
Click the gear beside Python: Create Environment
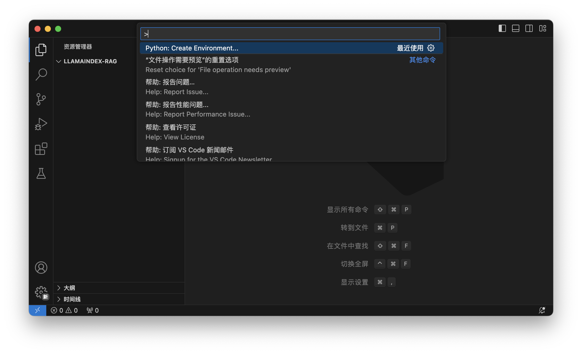coord(430,48)
